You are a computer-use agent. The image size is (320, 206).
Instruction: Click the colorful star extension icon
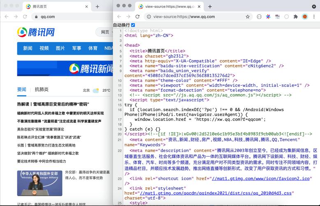(268, 17)
